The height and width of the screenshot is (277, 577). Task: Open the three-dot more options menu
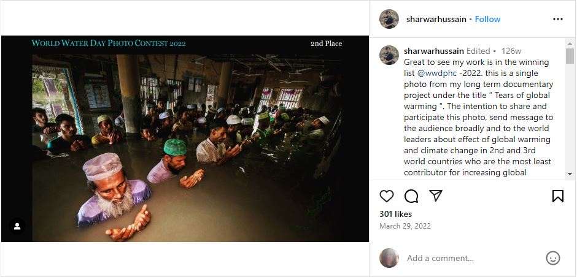tap(557, 19)
